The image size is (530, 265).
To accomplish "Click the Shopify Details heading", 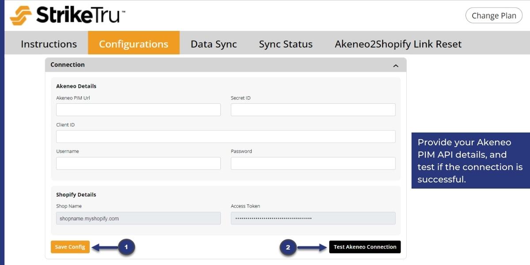I will [76, 195].
